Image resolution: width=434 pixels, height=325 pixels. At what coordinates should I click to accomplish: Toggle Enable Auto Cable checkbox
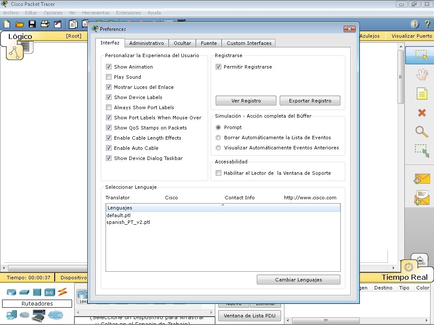(x=109, y=148)
